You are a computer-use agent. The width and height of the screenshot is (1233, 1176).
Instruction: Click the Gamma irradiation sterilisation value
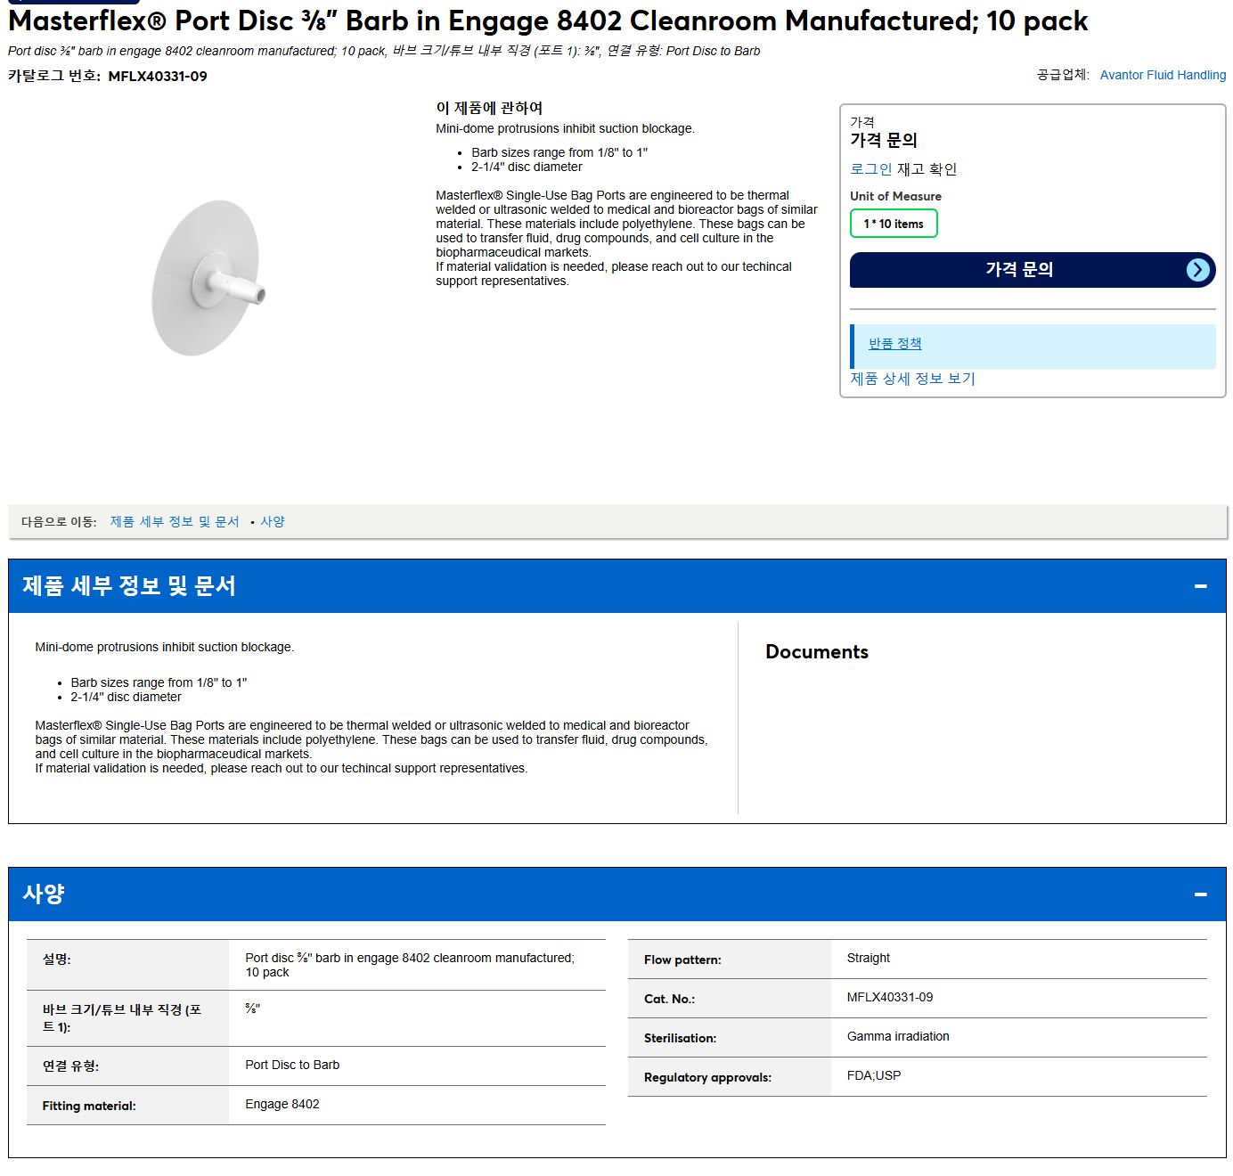click(x=897, y=1037)
